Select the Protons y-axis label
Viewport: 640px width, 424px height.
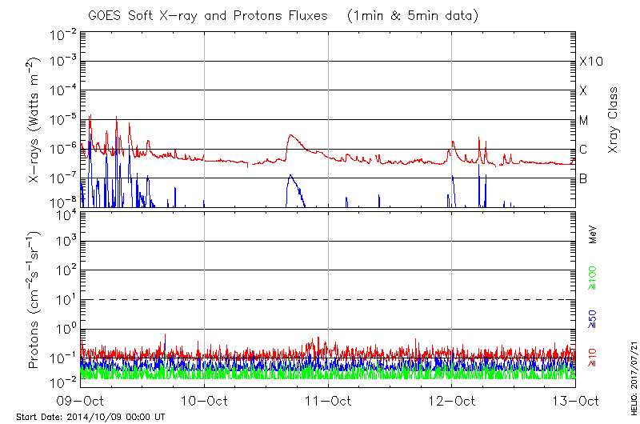[34, 300]
